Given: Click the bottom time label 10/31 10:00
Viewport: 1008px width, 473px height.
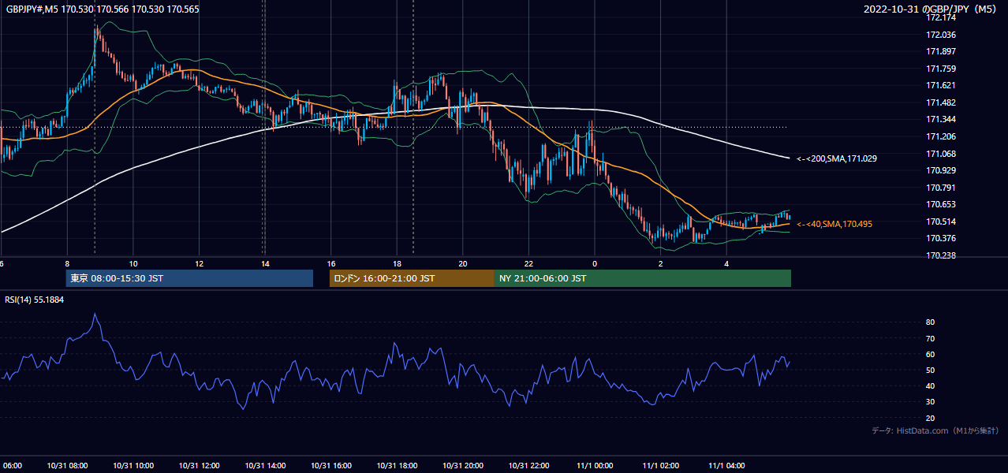Looking at the screenshot, I should (x=133, y=465).
